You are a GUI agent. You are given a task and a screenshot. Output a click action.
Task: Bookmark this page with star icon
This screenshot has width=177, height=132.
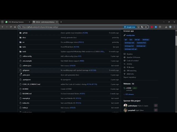(146, 27)
